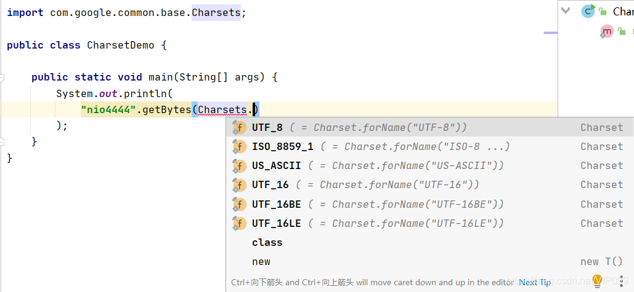Click the field icon beside UTF_8
This screenshot has width=634, height=292.
[x=239, y=128]
